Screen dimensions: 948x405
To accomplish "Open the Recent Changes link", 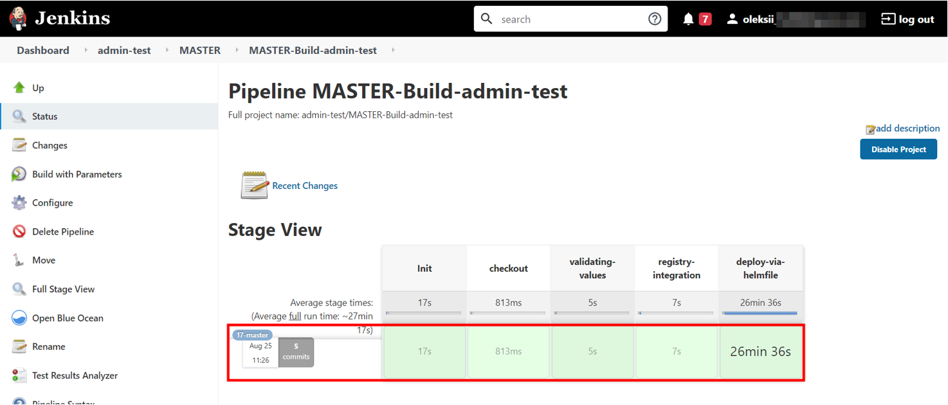I will 305,185.
